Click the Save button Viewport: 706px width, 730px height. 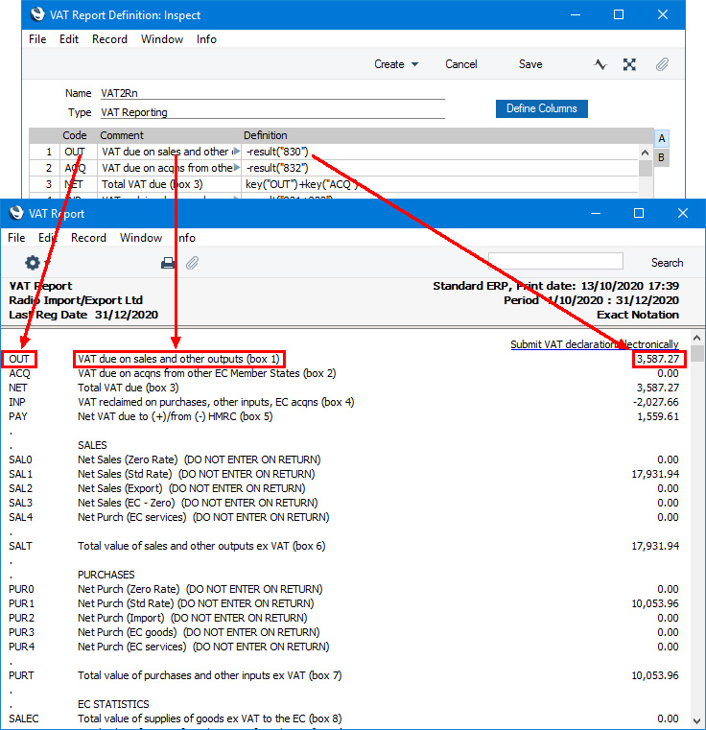(530, 64)
